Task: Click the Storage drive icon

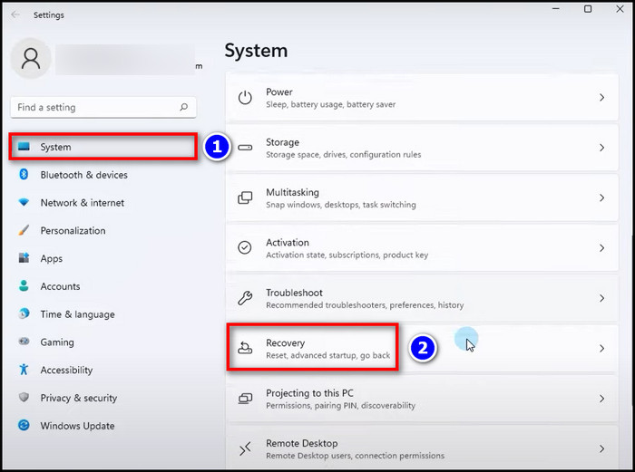Action: point(245,148)
